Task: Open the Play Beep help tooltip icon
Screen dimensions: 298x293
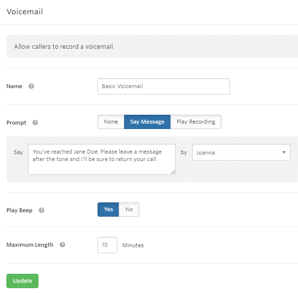Action: coord(41,210)
